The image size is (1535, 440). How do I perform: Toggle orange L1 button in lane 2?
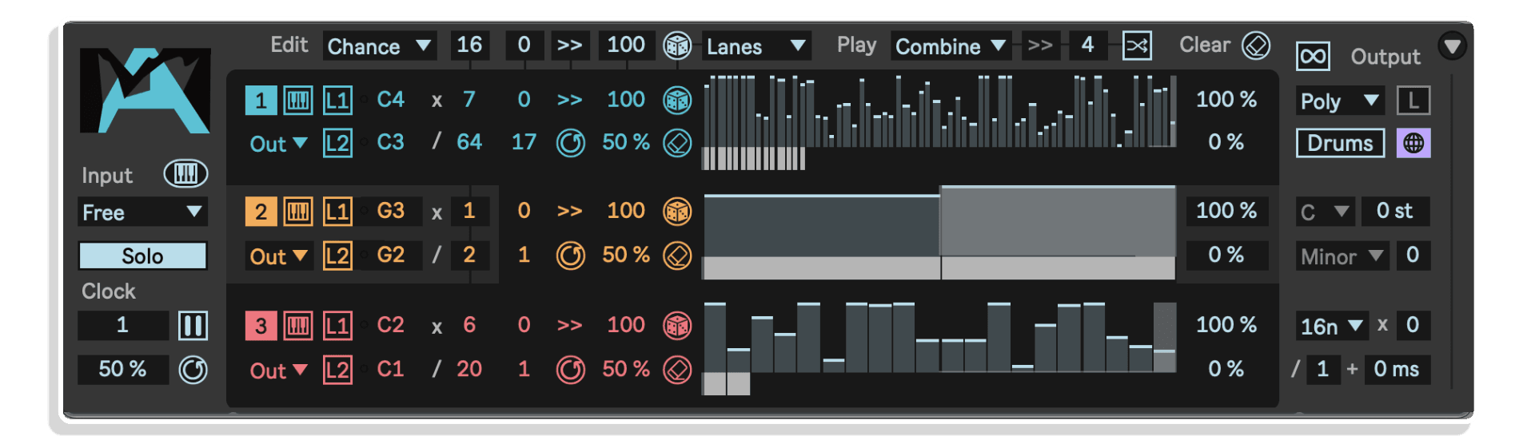(x=337, y=212)
